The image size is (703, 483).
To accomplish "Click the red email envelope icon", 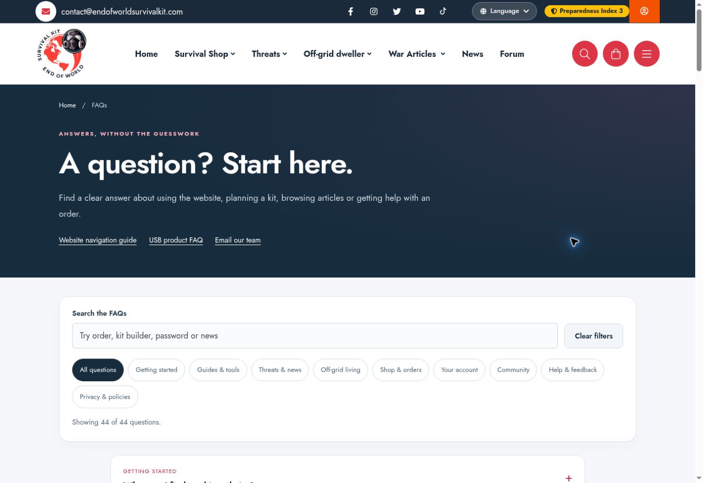I will point(46,11).
